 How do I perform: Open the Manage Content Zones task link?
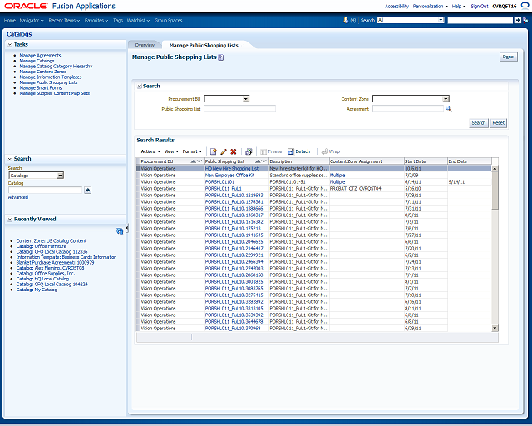click(42, 72)
